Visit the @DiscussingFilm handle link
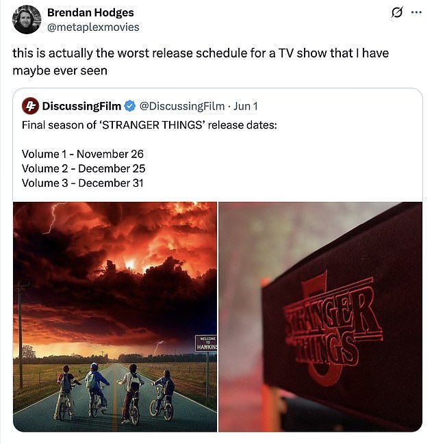The width and height of the screenshot is (434, 444). pyautogui.click(x=182, y=106)
